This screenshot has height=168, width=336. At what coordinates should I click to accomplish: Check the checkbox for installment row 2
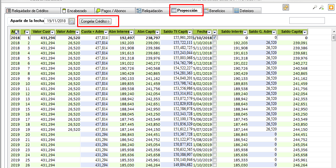coord(215,43)
